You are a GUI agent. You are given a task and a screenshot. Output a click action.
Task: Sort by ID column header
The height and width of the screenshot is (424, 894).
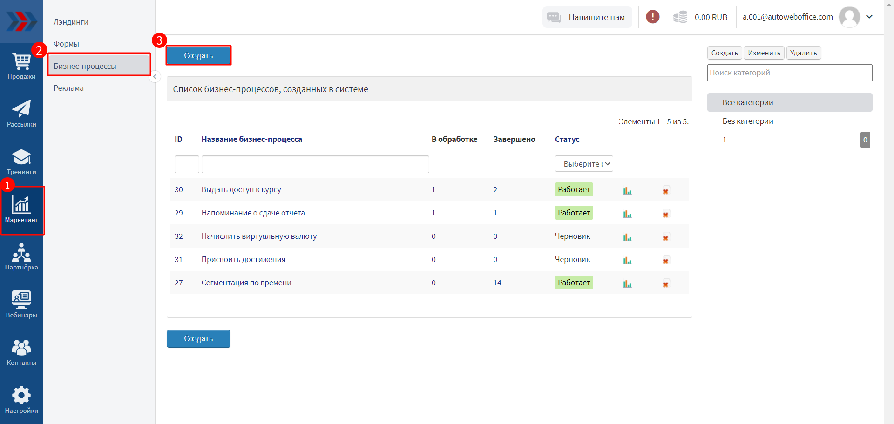178,139
